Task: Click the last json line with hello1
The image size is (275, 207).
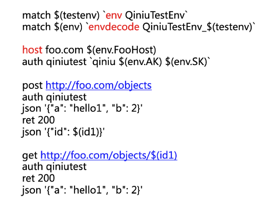Action: [82, 190]
